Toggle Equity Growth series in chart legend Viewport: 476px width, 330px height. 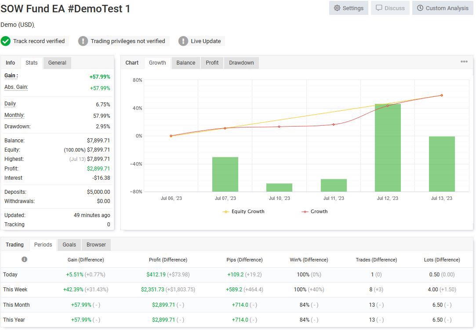pyautogui.click(x=243, y=211)
